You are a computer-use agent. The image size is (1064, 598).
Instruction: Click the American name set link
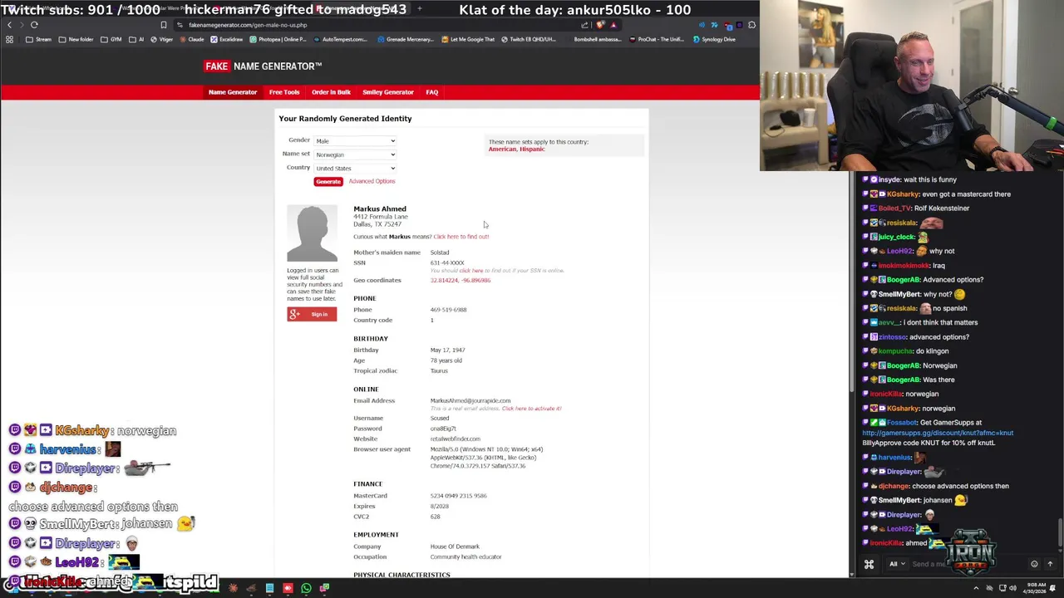502,149
